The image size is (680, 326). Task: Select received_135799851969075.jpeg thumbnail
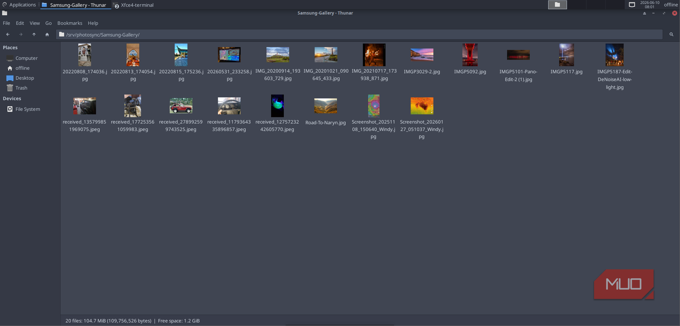pos(84,106)
